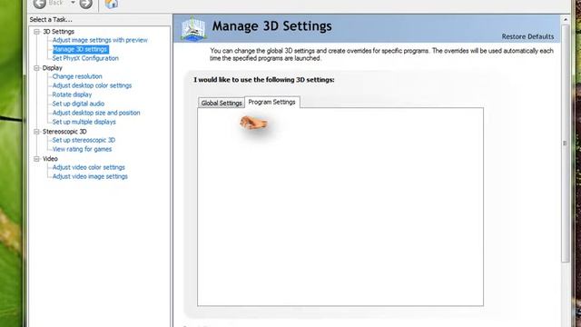The height and width of the screenshot is (327, 581).
Task: Open Adjust video color settings
Action: [x=89, y=167]
